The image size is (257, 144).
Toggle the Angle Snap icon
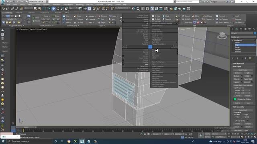[99, 8]
